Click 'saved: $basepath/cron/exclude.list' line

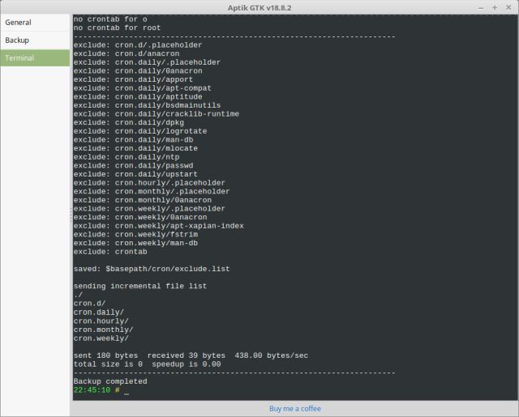152,269
